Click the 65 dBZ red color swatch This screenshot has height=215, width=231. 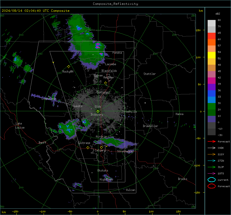tap(211, 36)
